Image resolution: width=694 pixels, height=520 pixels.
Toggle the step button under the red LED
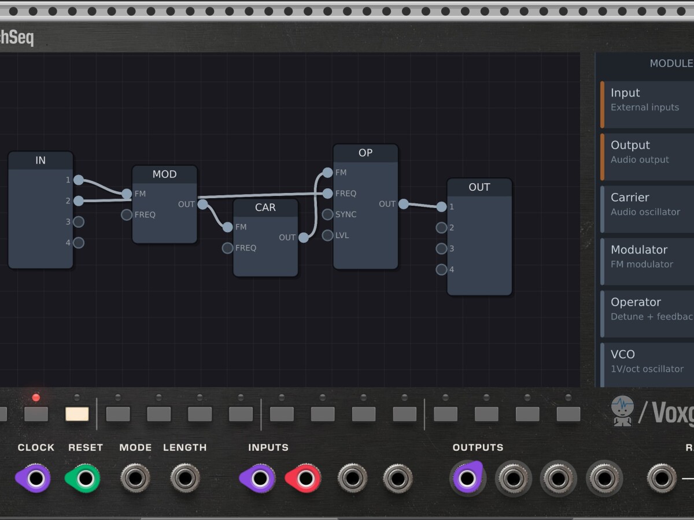36,414
